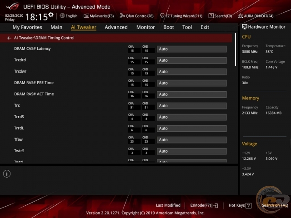This screenshot has height=218, width=291.
Task: Open the Monitor tab
Action: (145, 27)
